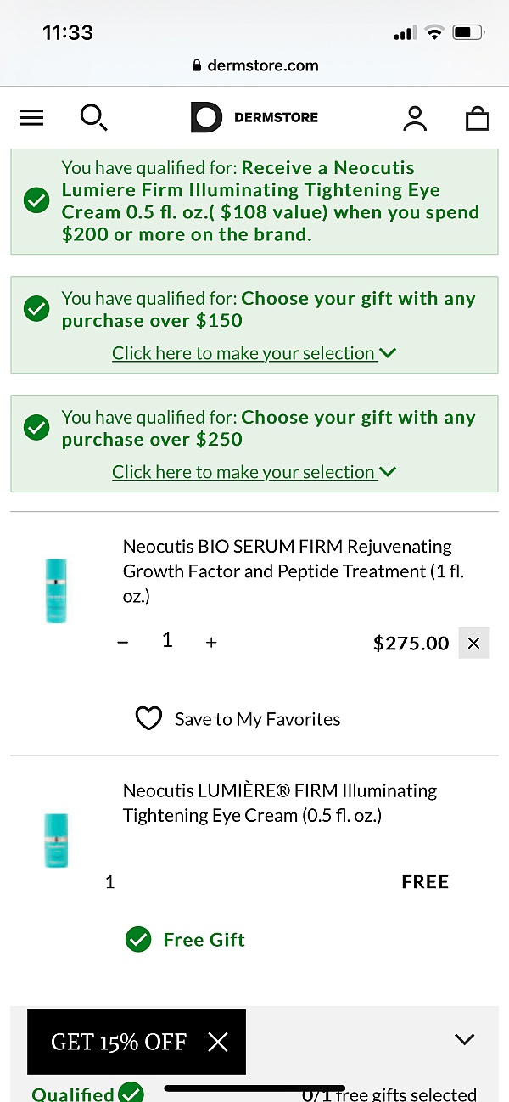Tap the search magnifier icon
Image resolution: width=509 pixels, height=1102 pixels.
coord(92,118)
